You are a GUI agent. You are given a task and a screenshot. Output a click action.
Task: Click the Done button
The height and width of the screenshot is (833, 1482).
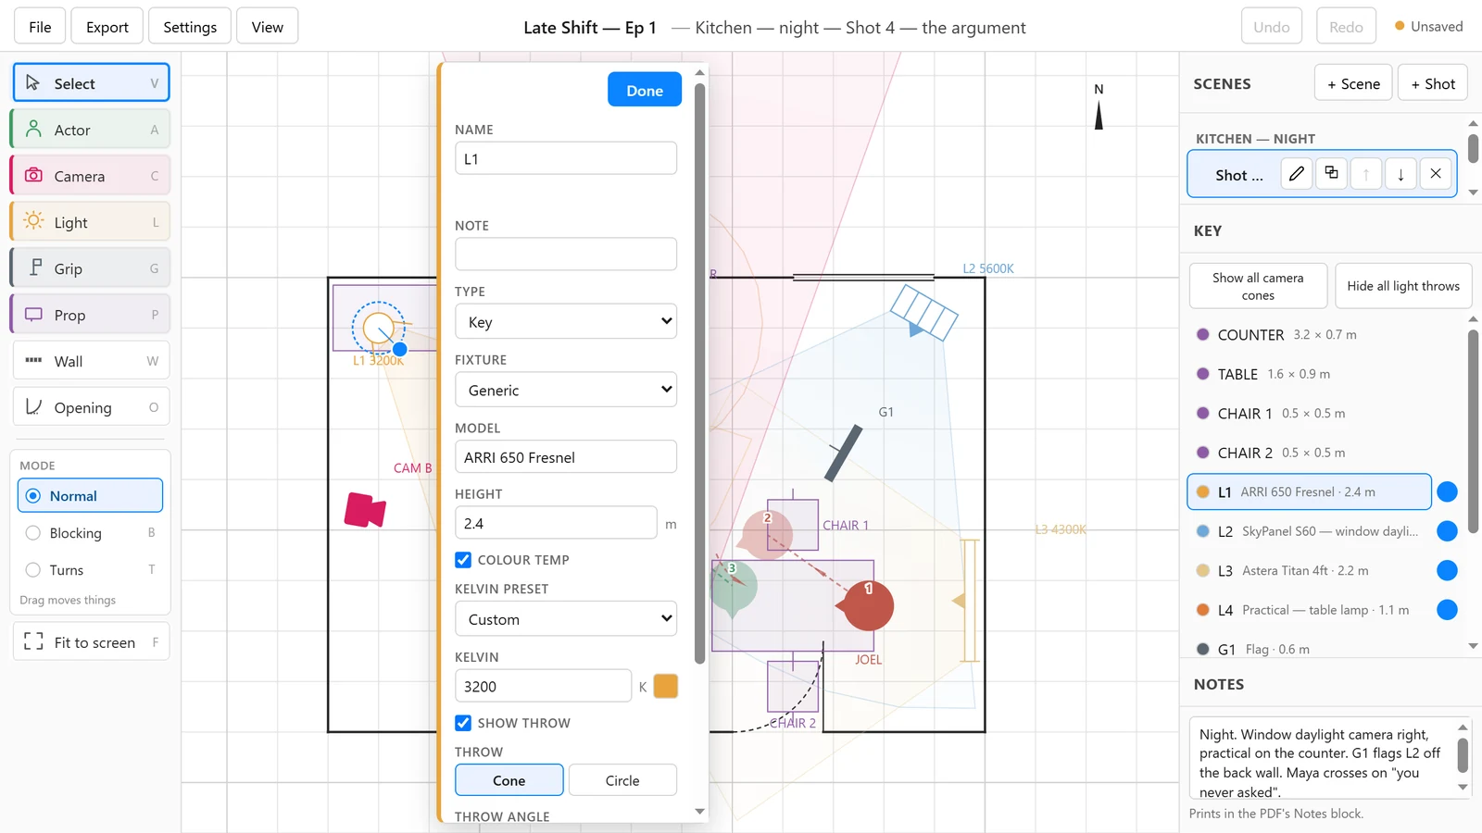(645, 90)
